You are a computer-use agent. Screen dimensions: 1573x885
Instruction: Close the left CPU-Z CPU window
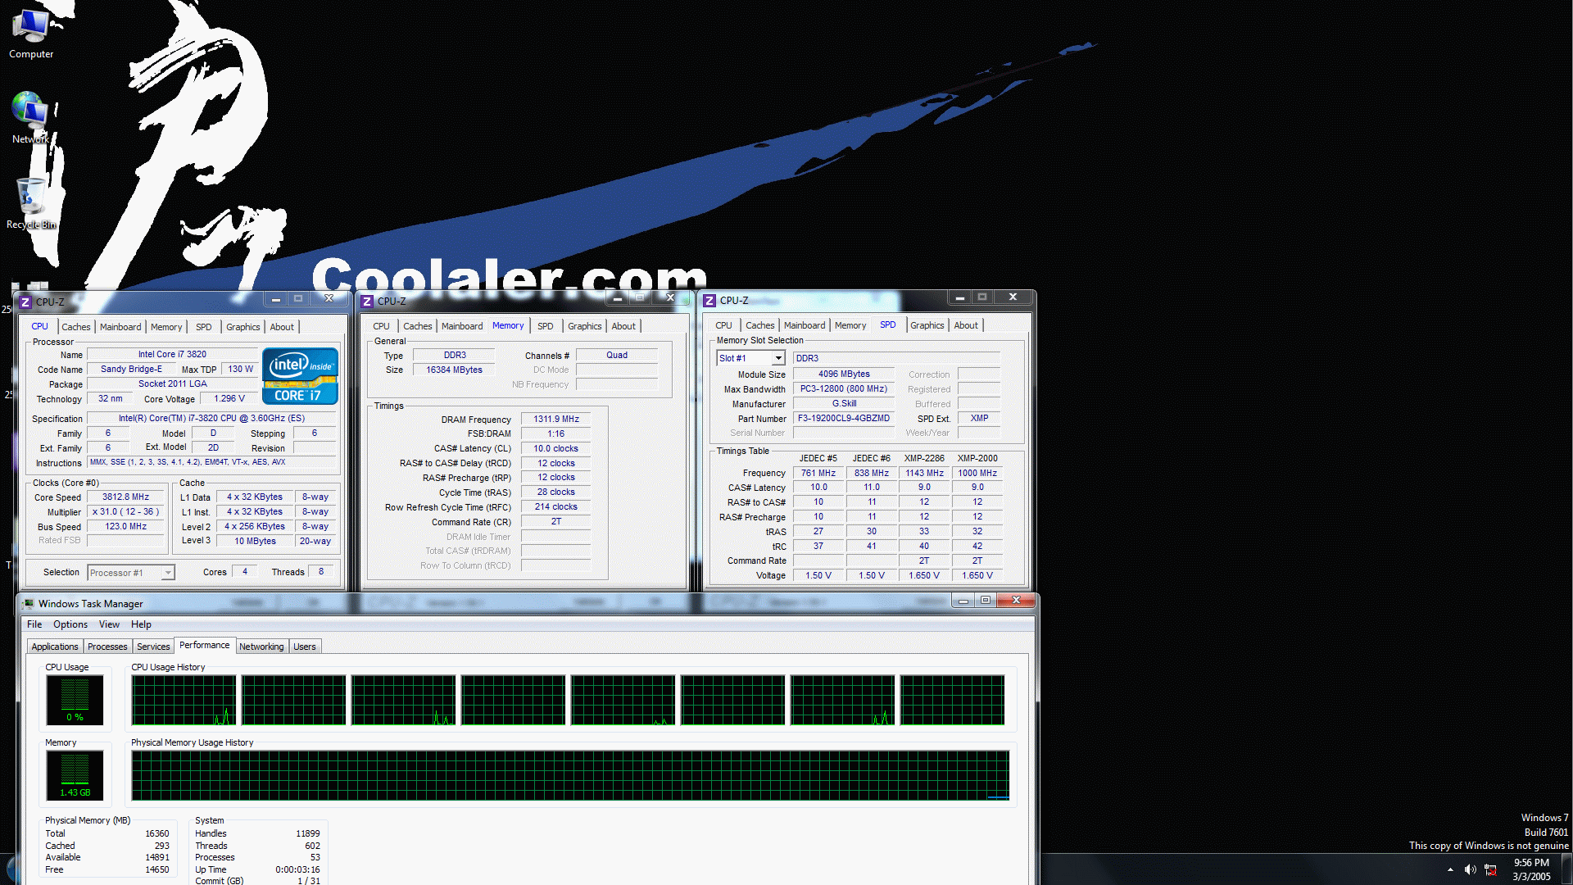(329, 299)
